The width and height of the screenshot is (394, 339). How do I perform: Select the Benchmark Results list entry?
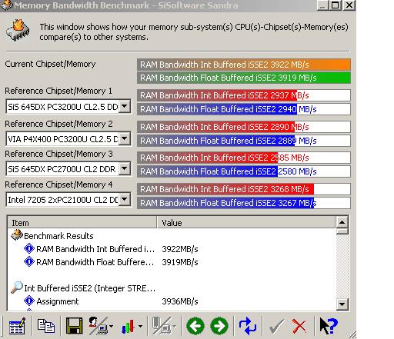[58, 236]
